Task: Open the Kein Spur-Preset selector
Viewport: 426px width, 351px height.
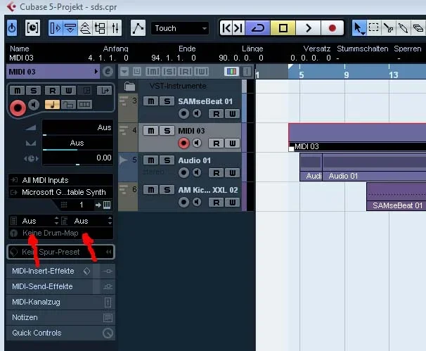Action: pos(61,252)
